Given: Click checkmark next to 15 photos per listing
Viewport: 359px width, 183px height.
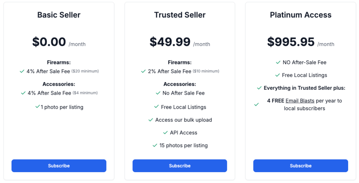Looking at the screenshot, I should pos(155,145).
